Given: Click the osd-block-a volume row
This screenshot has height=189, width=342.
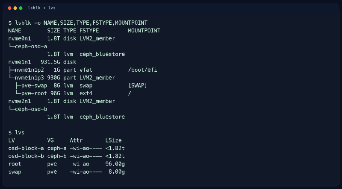Looking at the screenshot, I should [x=67, y=148].
